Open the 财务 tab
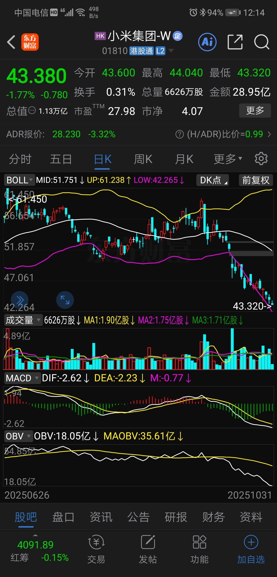 click(x=214, y=517)
